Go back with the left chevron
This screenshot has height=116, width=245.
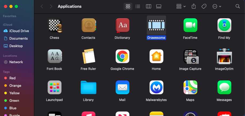pyautogui.click(x=42, y=6)
